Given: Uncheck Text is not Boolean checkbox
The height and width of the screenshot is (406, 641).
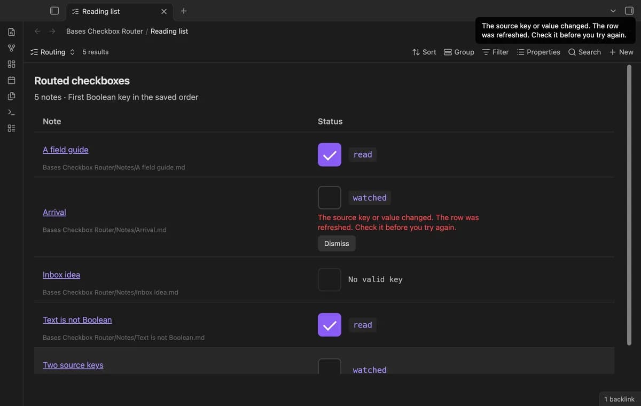Looking at the screenshot, I should (x=330, y=325).
